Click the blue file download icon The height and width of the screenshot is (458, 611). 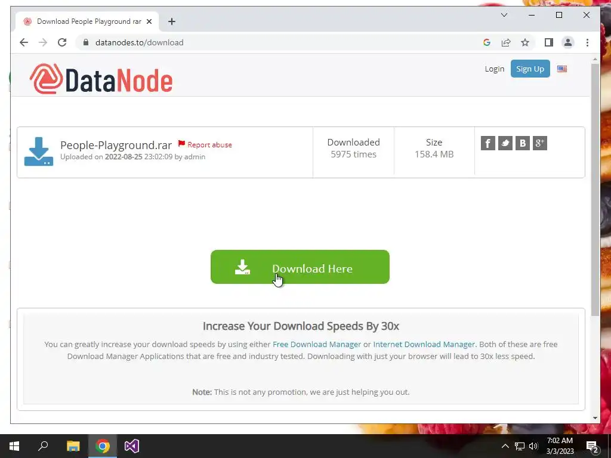[x=39, y=151]
